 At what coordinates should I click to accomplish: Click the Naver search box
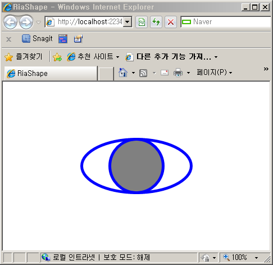[x=226, y=22]
